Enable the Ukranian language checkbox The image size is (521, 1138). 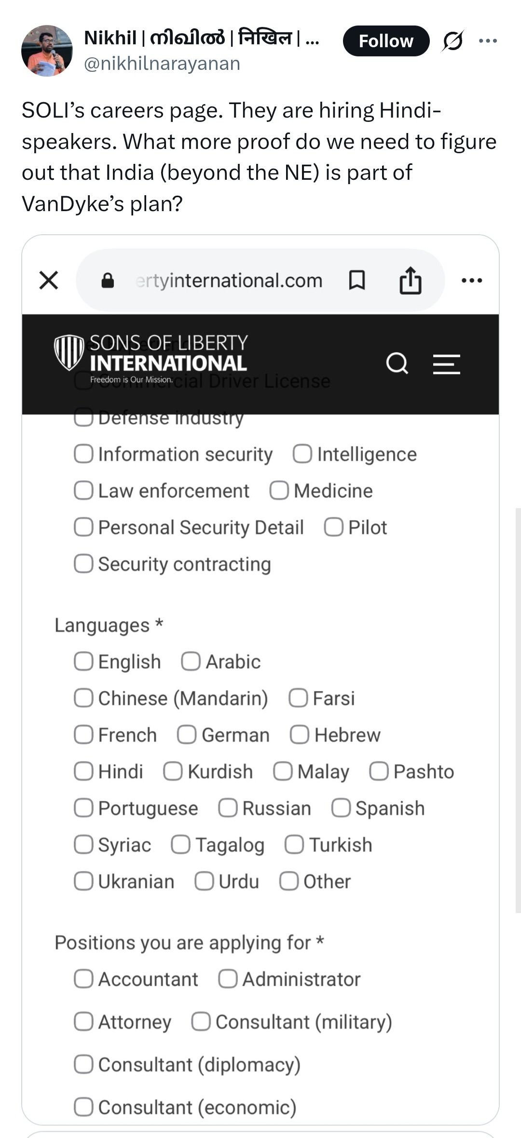[83, 881]
